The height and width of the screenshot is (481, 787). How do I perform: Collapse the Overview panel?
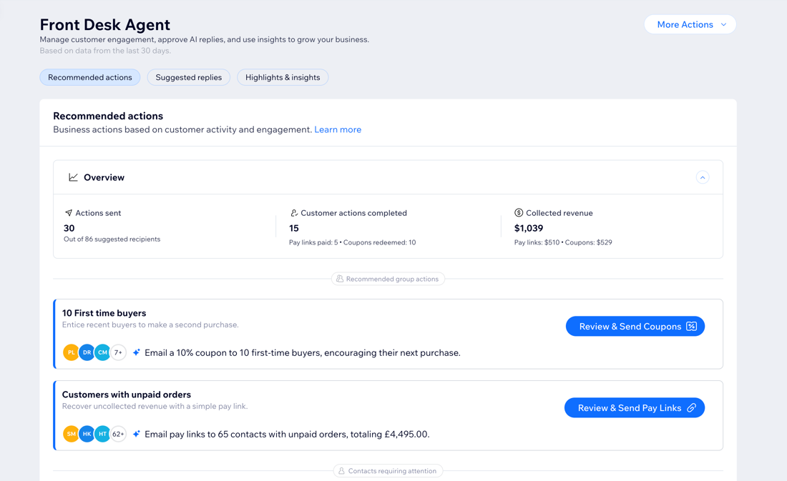703,177
